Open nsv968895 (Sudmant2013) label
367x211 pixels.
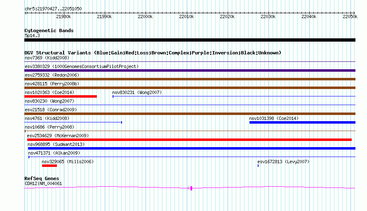56,144
